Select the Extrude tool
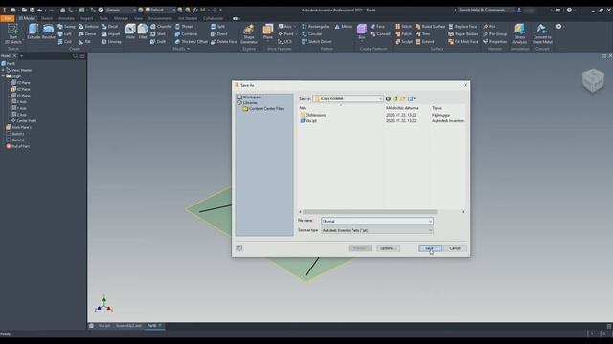The height and width of the screenshot is (344, 613). [34, 32]
